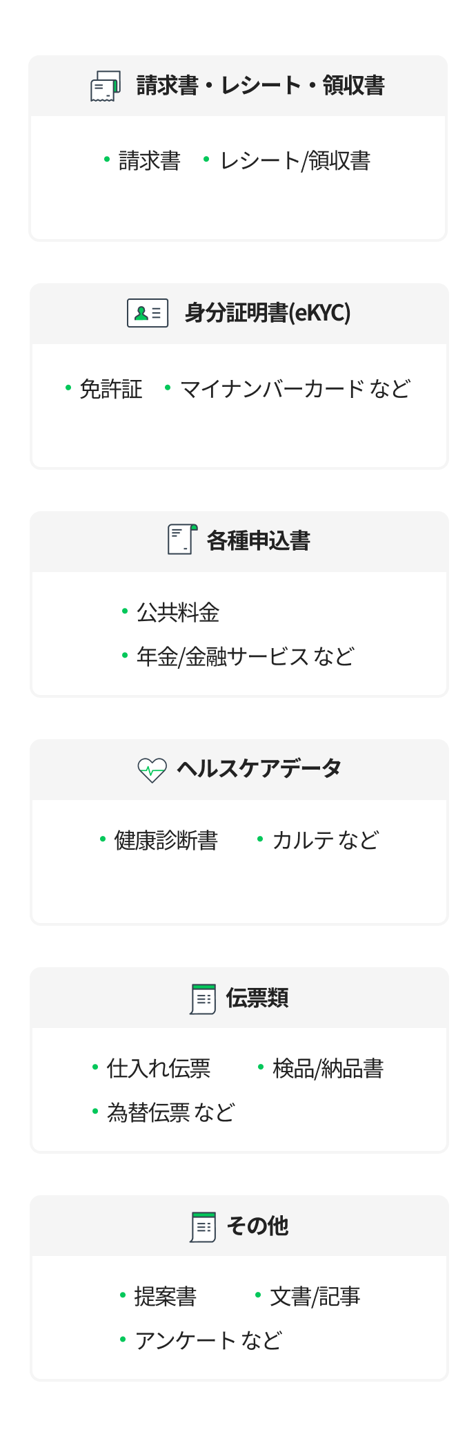Open the ヘルスケアデータ category header
Viewport: 476px width, 1437px height.
coord(259,768)
